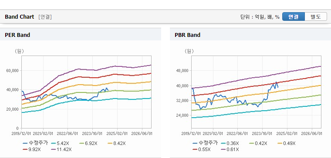Click the 0.61X legend entry

pos(230,149)
